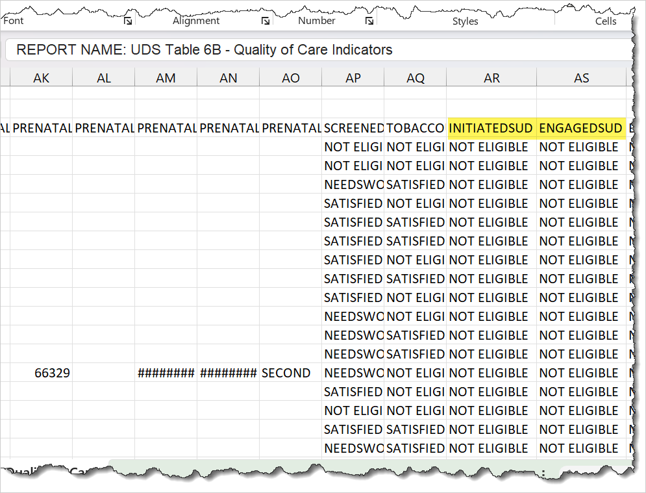The image size is (646, 493).
Task: Click the cell containing 66329
Action: tap(41, 373)
